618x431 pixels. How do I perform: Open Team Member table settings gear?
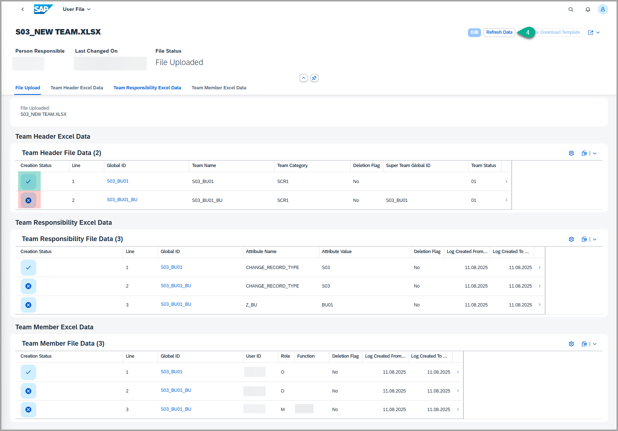[571, 344]
